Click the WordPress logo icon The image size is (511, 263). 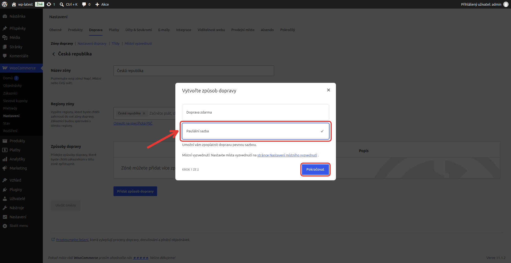point(5,4)
